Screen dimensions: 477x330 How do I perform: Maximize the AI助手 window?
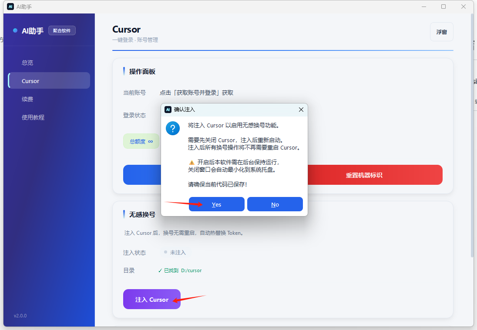coord(443,7)
